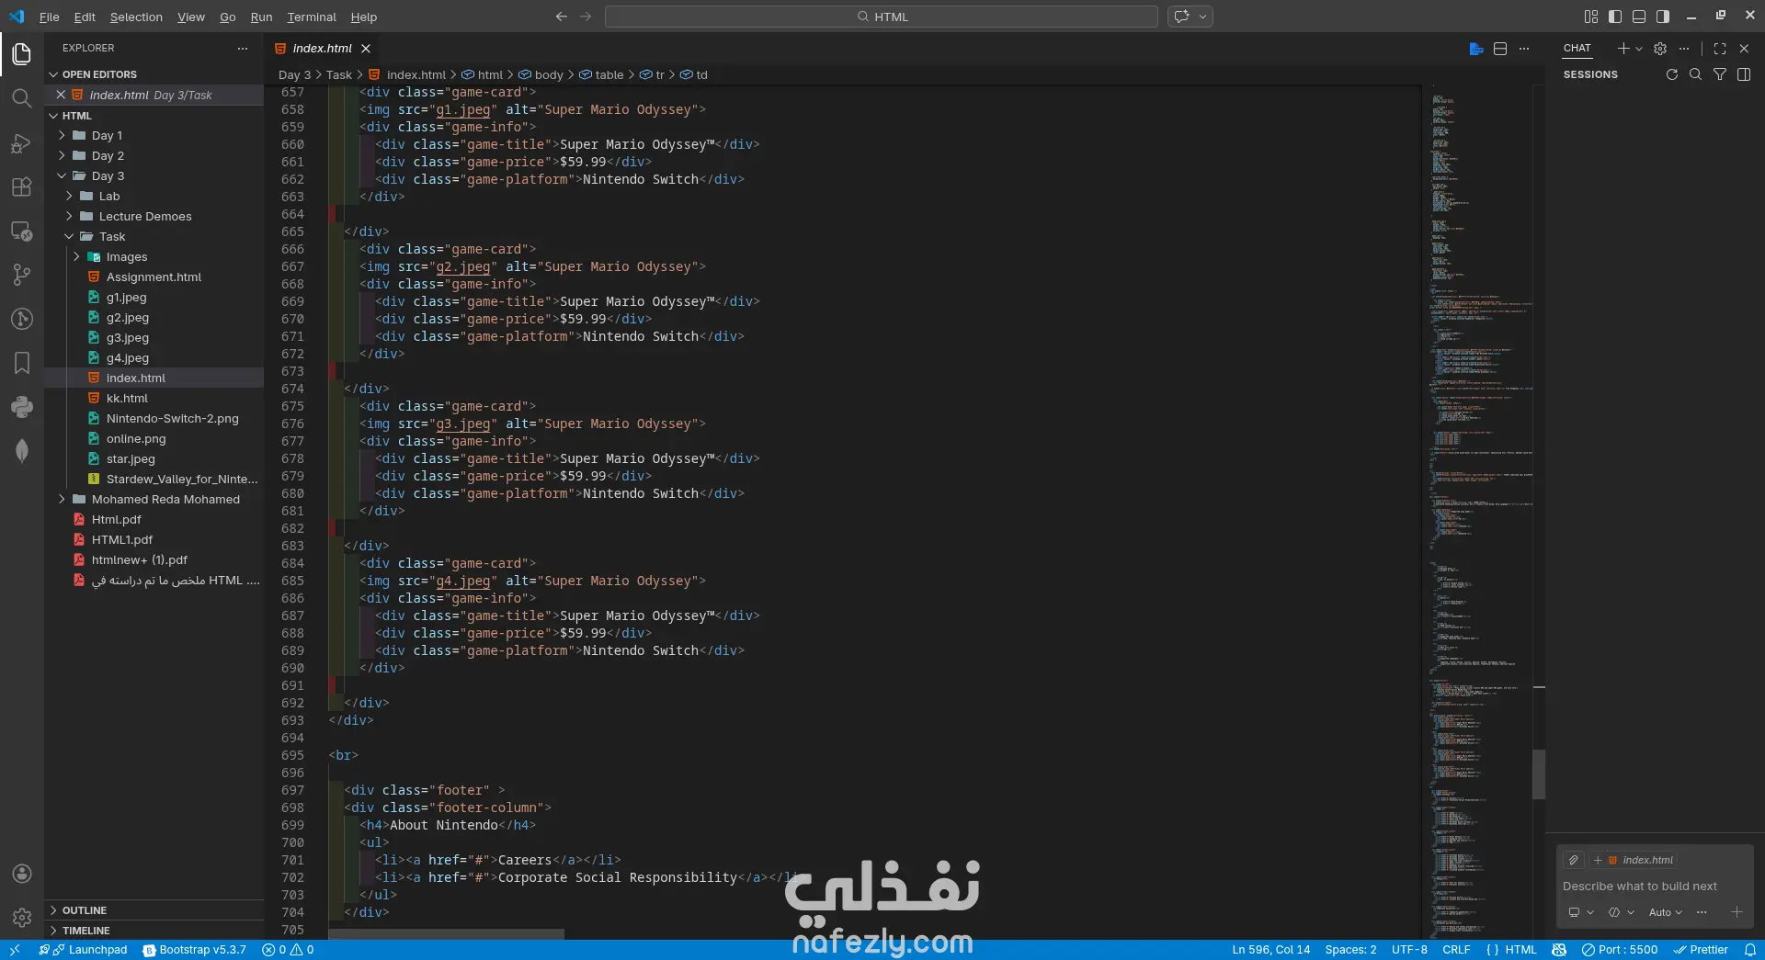Click the blue preview icon in editor toolbar
The width and height of the screenshot is (1765, 960).
click(x=1476, y=49)
